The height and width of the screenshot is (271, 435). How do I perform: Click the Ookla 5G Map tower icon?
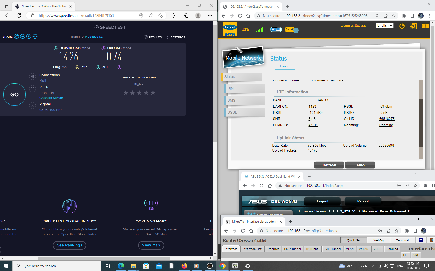[x=151, y=206]
